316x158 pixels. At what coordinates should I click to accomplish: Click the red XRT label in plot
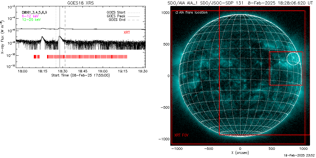point(127,32)
